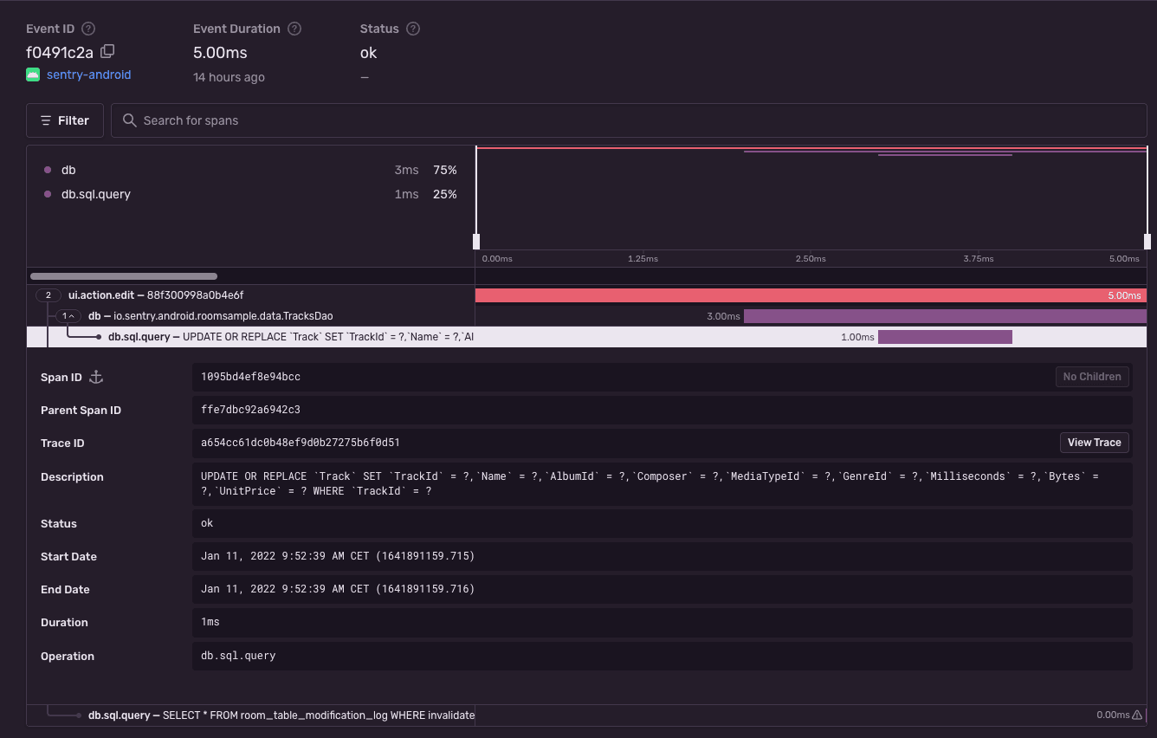The height and width of the screenshot is (738, 1157).
Task: Click the No Children button
Action: coord(1092,376)
